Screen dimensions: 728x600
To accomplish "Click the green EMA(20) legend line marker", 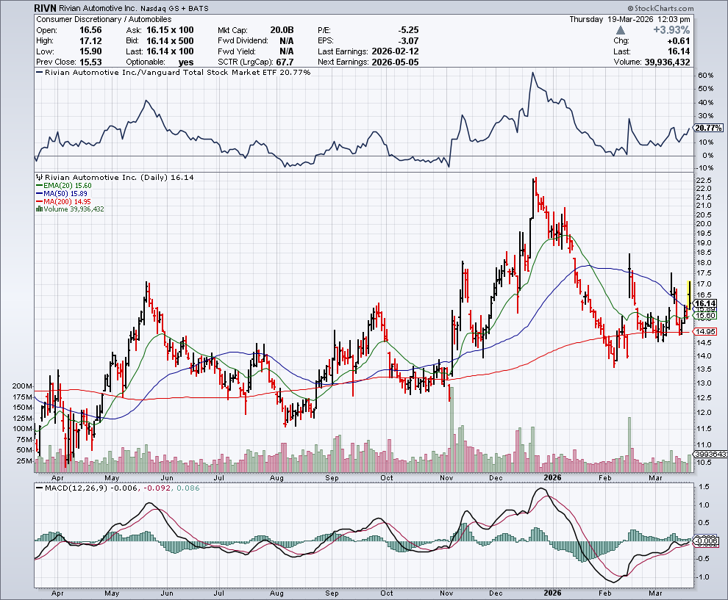I will tap(38, 185).
